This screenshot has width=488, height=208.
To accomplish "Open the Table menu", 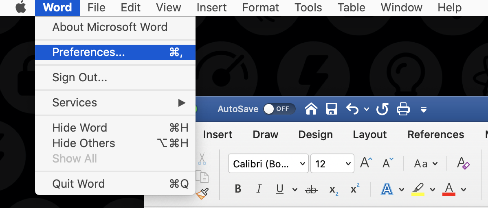I will click(x=351, y=7).
